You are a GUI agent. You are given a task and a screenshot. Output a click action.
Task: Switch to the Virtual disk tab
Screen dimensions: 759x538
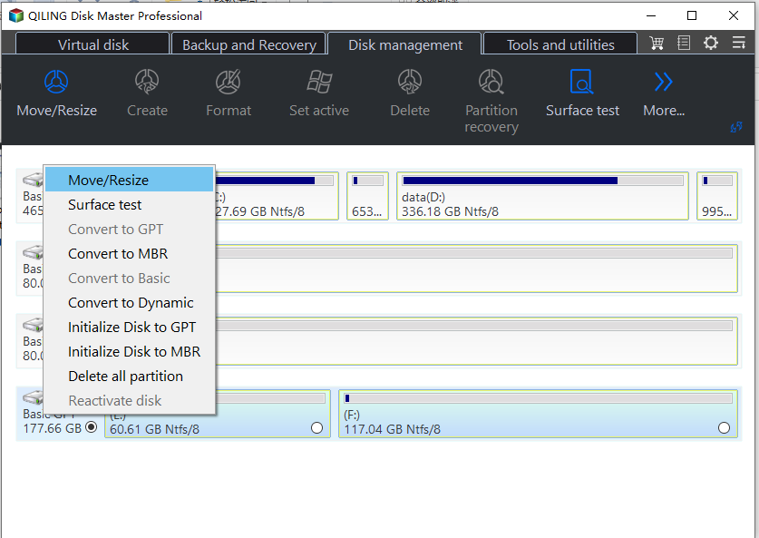[92, 44]
